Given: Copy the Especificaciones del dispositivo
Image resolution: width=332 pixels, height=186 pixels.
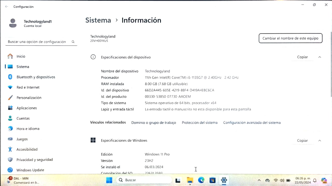Looking at the screenshot, I should point(302,57).
